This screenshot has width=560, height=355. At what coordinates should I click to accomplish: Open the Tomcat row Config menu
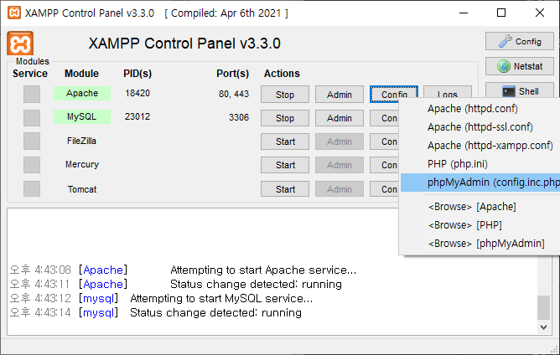click(x=384, y=188)
